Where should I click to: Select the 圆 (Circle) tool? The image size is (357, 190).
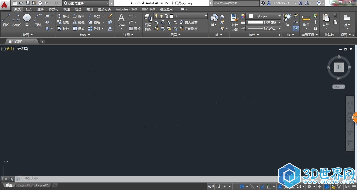pos(27,20)
